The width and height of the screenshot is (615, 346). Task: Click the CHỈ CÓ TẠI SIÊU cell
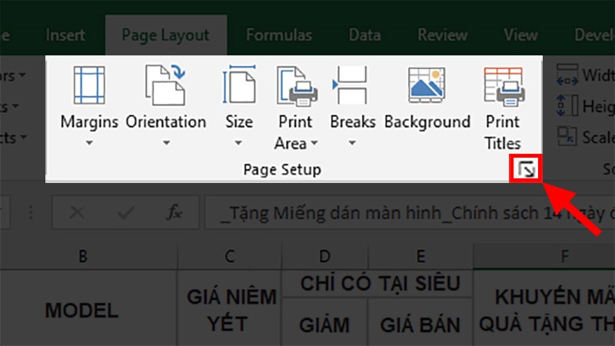377,283
